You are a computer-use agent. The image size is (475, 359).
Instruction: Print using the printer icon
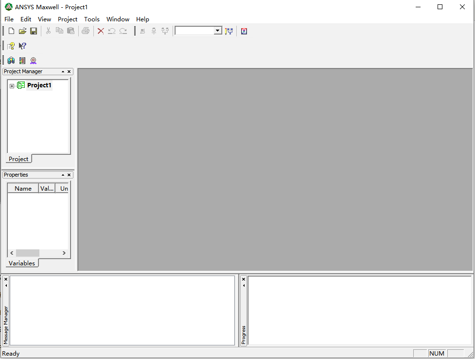pyautogui.click(x=86, y=31)
